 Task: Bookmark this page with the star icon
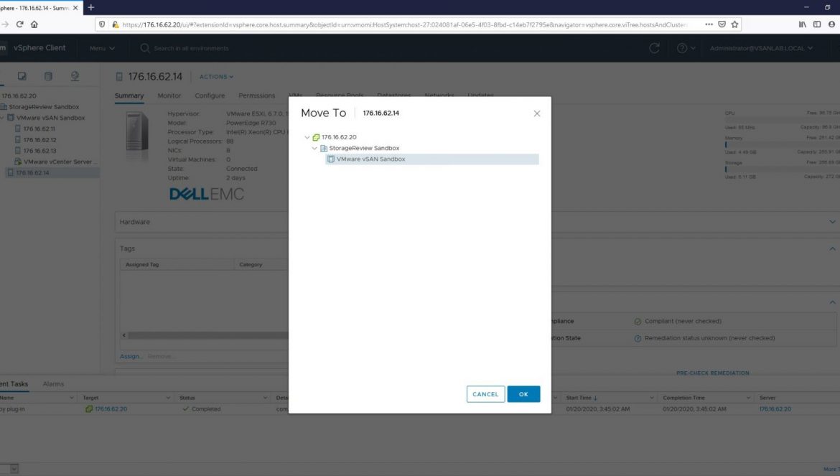[734, 24]
